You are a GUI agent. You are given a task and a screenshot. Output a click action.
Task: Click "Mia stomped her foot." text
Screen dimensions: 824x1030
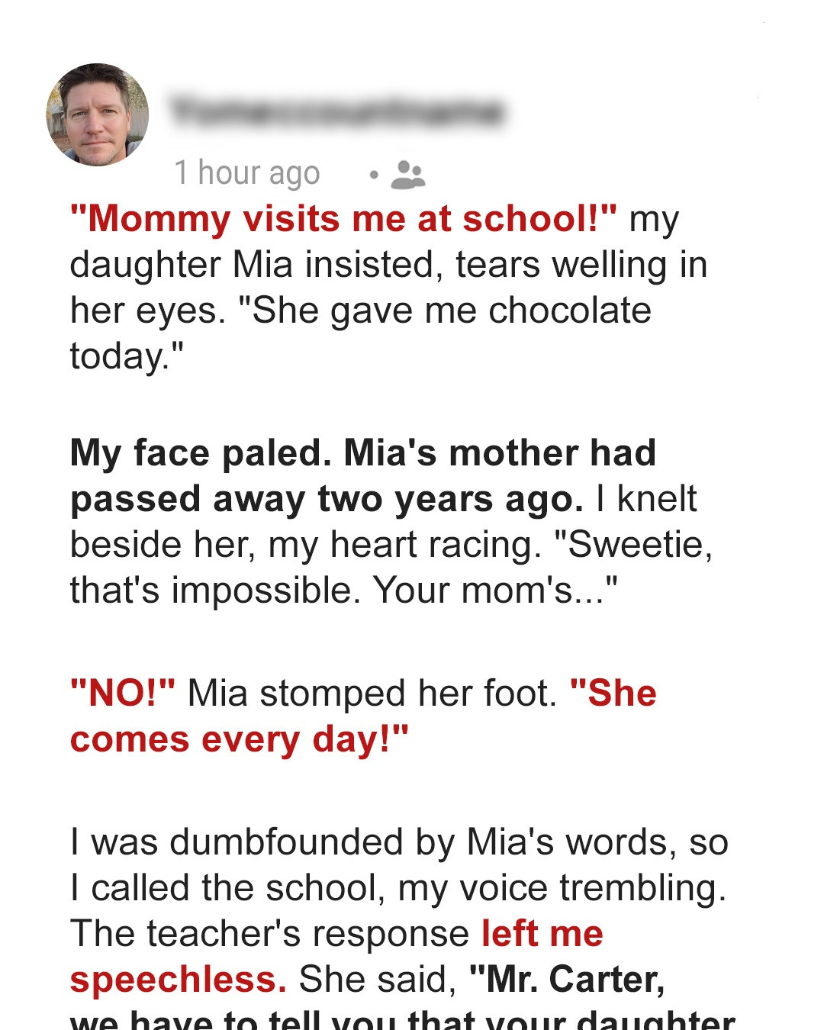[372, 694]
